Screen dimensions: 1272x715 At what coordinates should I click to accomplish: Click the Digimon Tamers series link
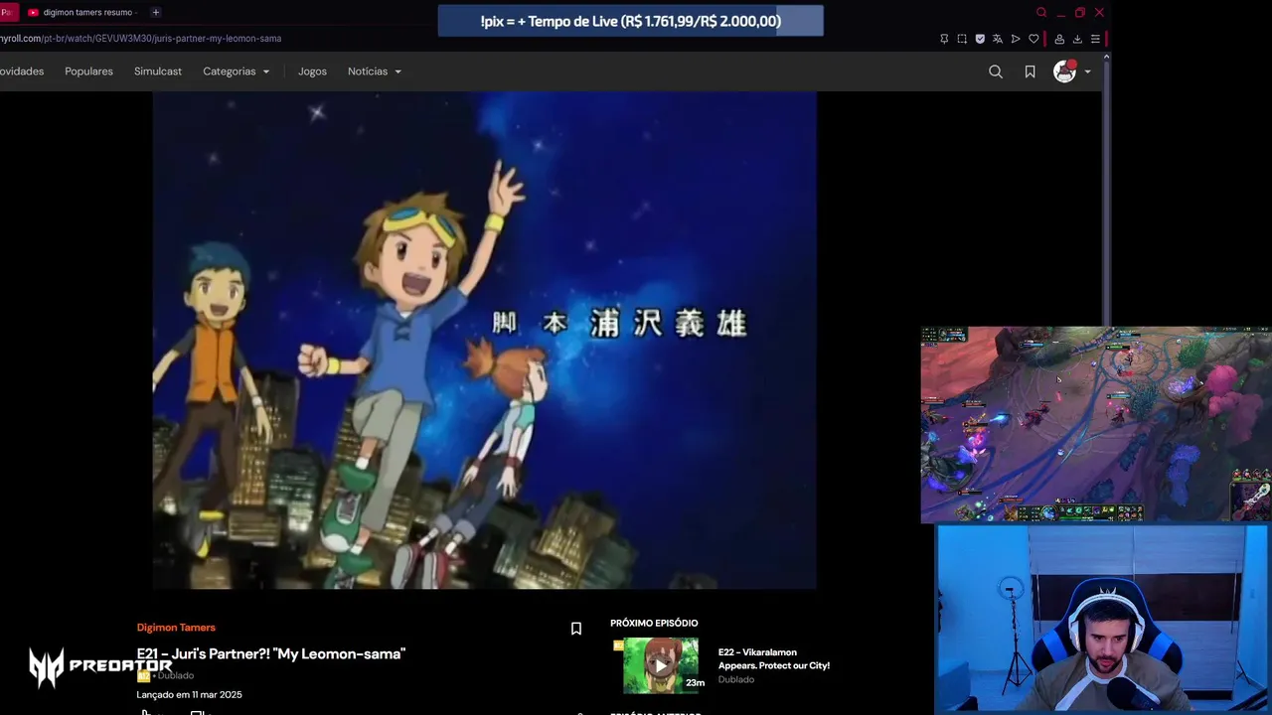point(176,628)
